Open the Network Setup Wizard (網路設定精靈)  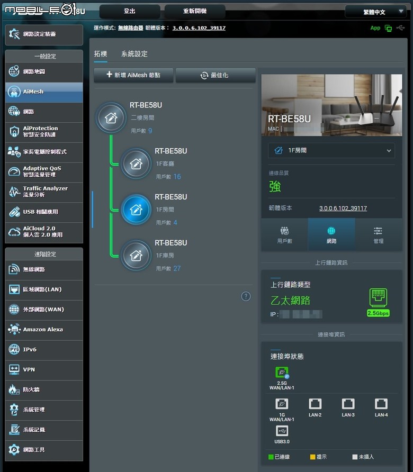pyautogui.click(x=44, y=34)
